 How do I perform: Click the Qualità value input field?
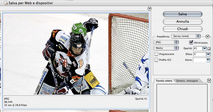197,48
